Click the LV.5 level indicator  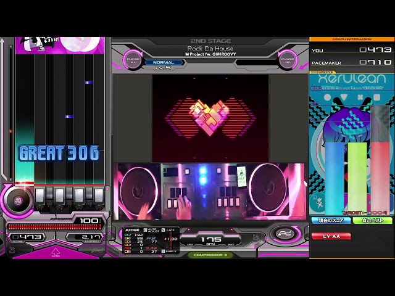point(163,68)
